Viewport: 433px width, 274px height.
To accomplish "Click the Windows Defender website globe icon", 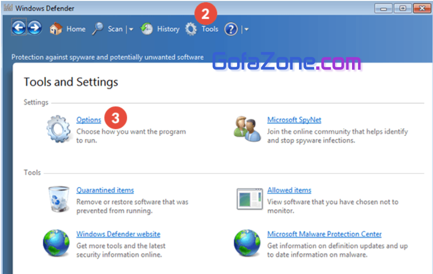I will tap(56, 243).
